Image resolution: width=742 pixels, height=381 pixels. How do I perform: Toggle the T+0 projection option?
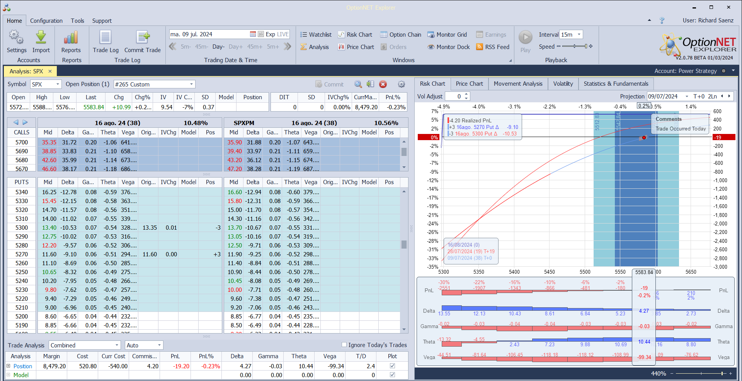click(699, 97)
